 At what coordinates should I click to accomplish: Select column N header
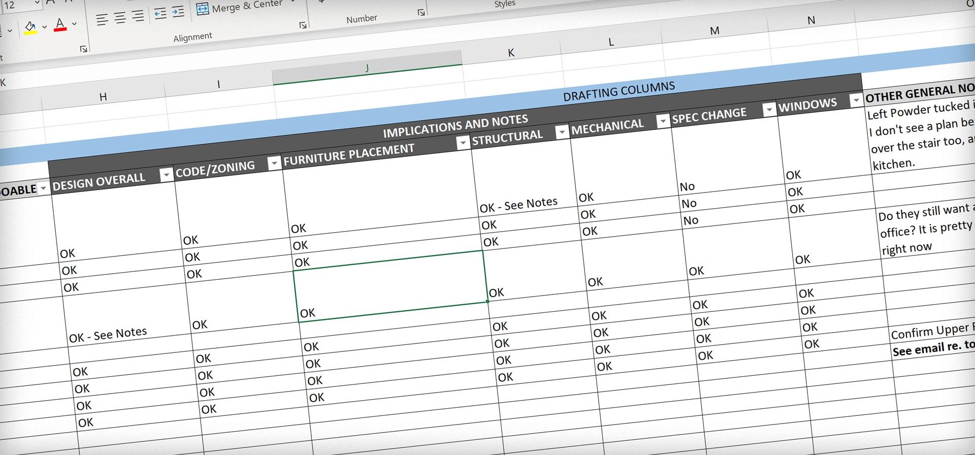(811, 20)
